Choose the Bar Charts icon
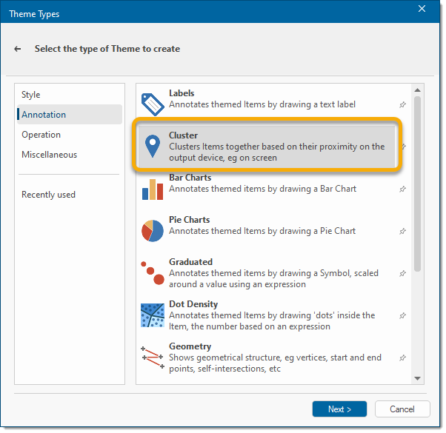The height and width of the screenshot is (433, 446). 152,189
